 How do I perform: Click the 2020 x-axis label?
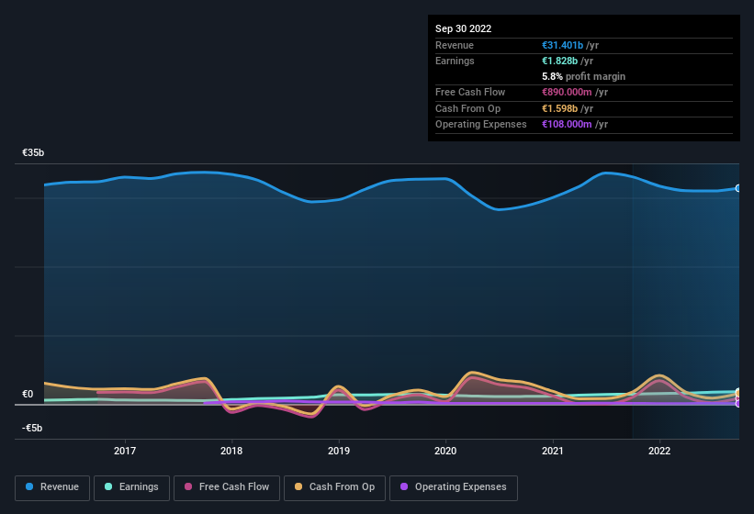445,451
